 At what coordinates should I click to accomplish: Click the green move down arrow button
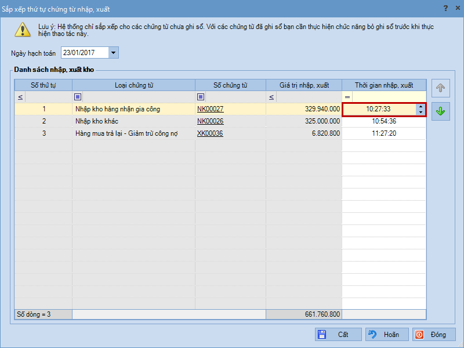coord(440,111)
